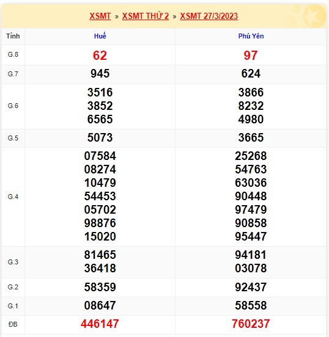Image resolution: width=329 pixels, height=337 pixels.
Task: Select G.4 number 10479
Action: click(x=100, y=183)
